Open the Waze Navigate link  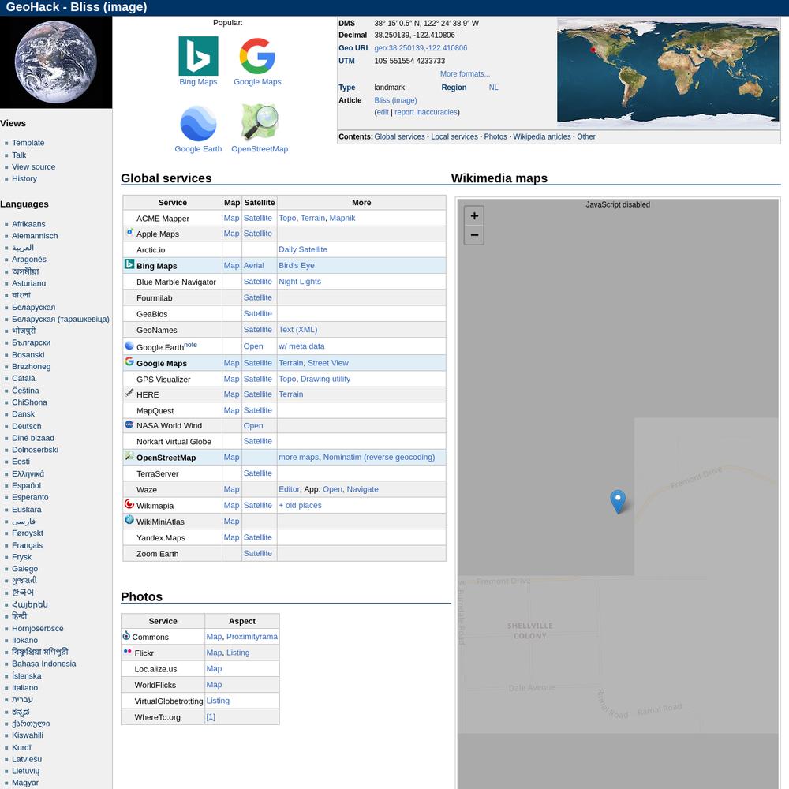point(362,489)
